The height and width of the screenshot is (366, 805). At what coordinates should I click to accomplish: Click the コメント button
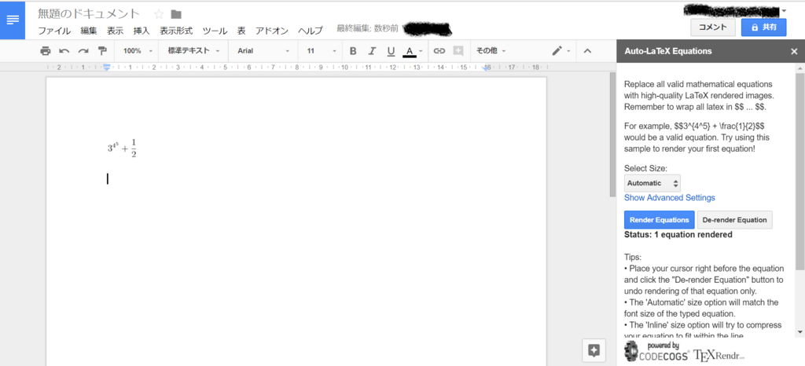[x=713, y=27]
